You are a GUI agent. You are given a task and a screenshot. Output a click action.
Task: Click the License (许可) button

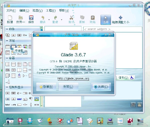click(x=68, y=87)
